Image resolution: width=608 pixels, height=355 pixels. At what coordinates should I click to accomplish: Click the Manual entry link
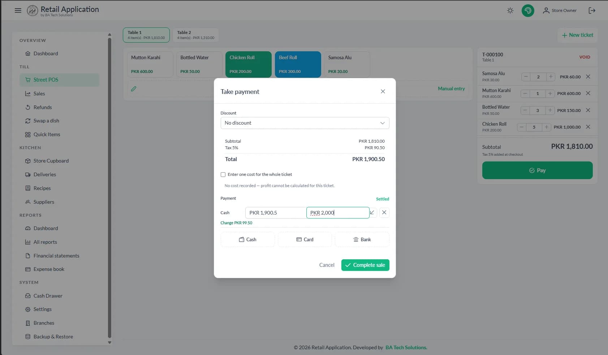click(x=451, y=88)
